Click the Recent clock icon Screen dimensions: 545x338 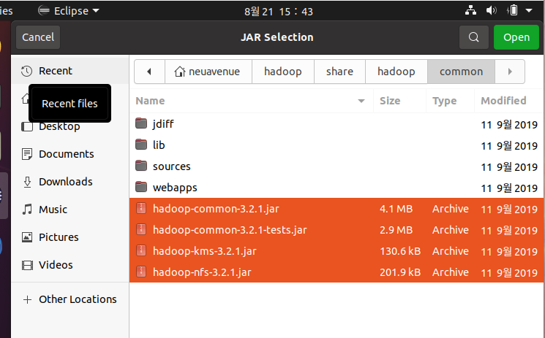27,71
